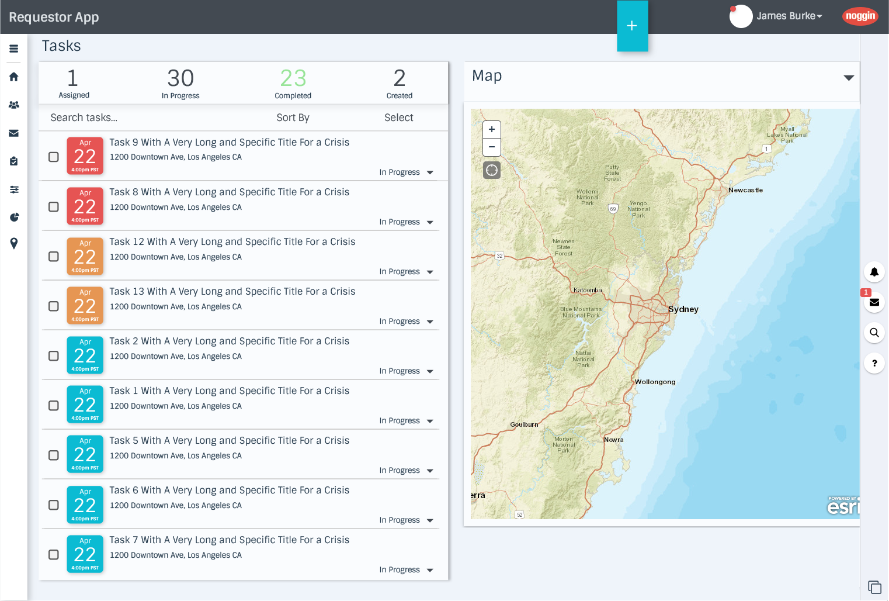Click Wollongong on the map
Screen dimensions: 889x601
(x=655, y=382)
